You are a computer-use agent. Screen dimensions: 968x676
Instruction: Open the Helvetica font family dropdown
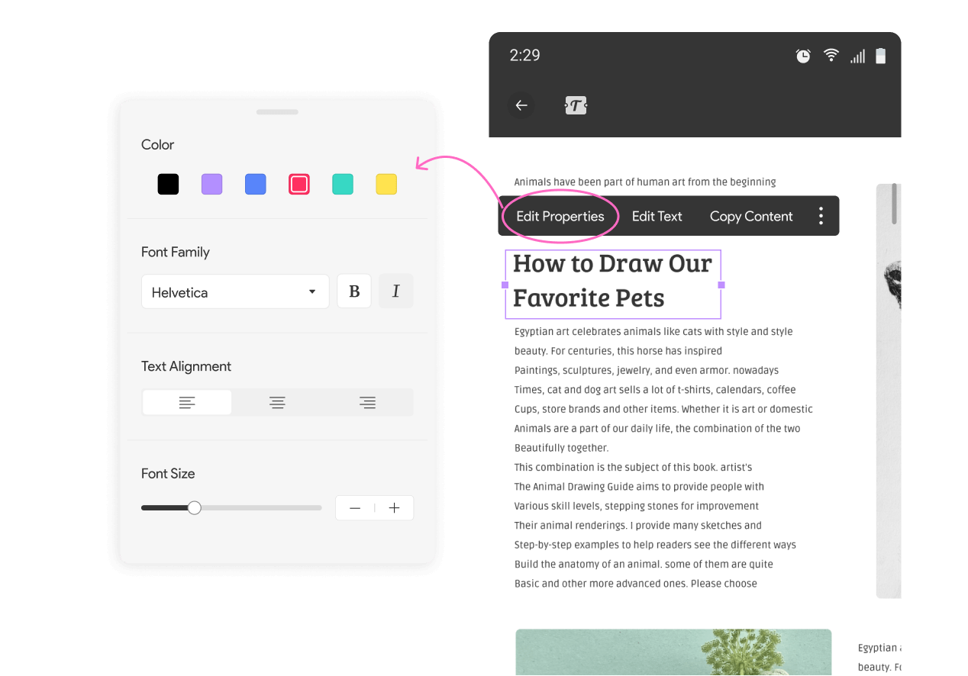pyautogui.click(x=235, y=291)
